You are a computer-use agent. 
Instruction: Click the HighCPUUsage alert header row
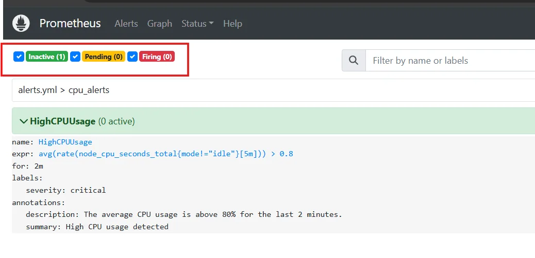tap(273, 121)
